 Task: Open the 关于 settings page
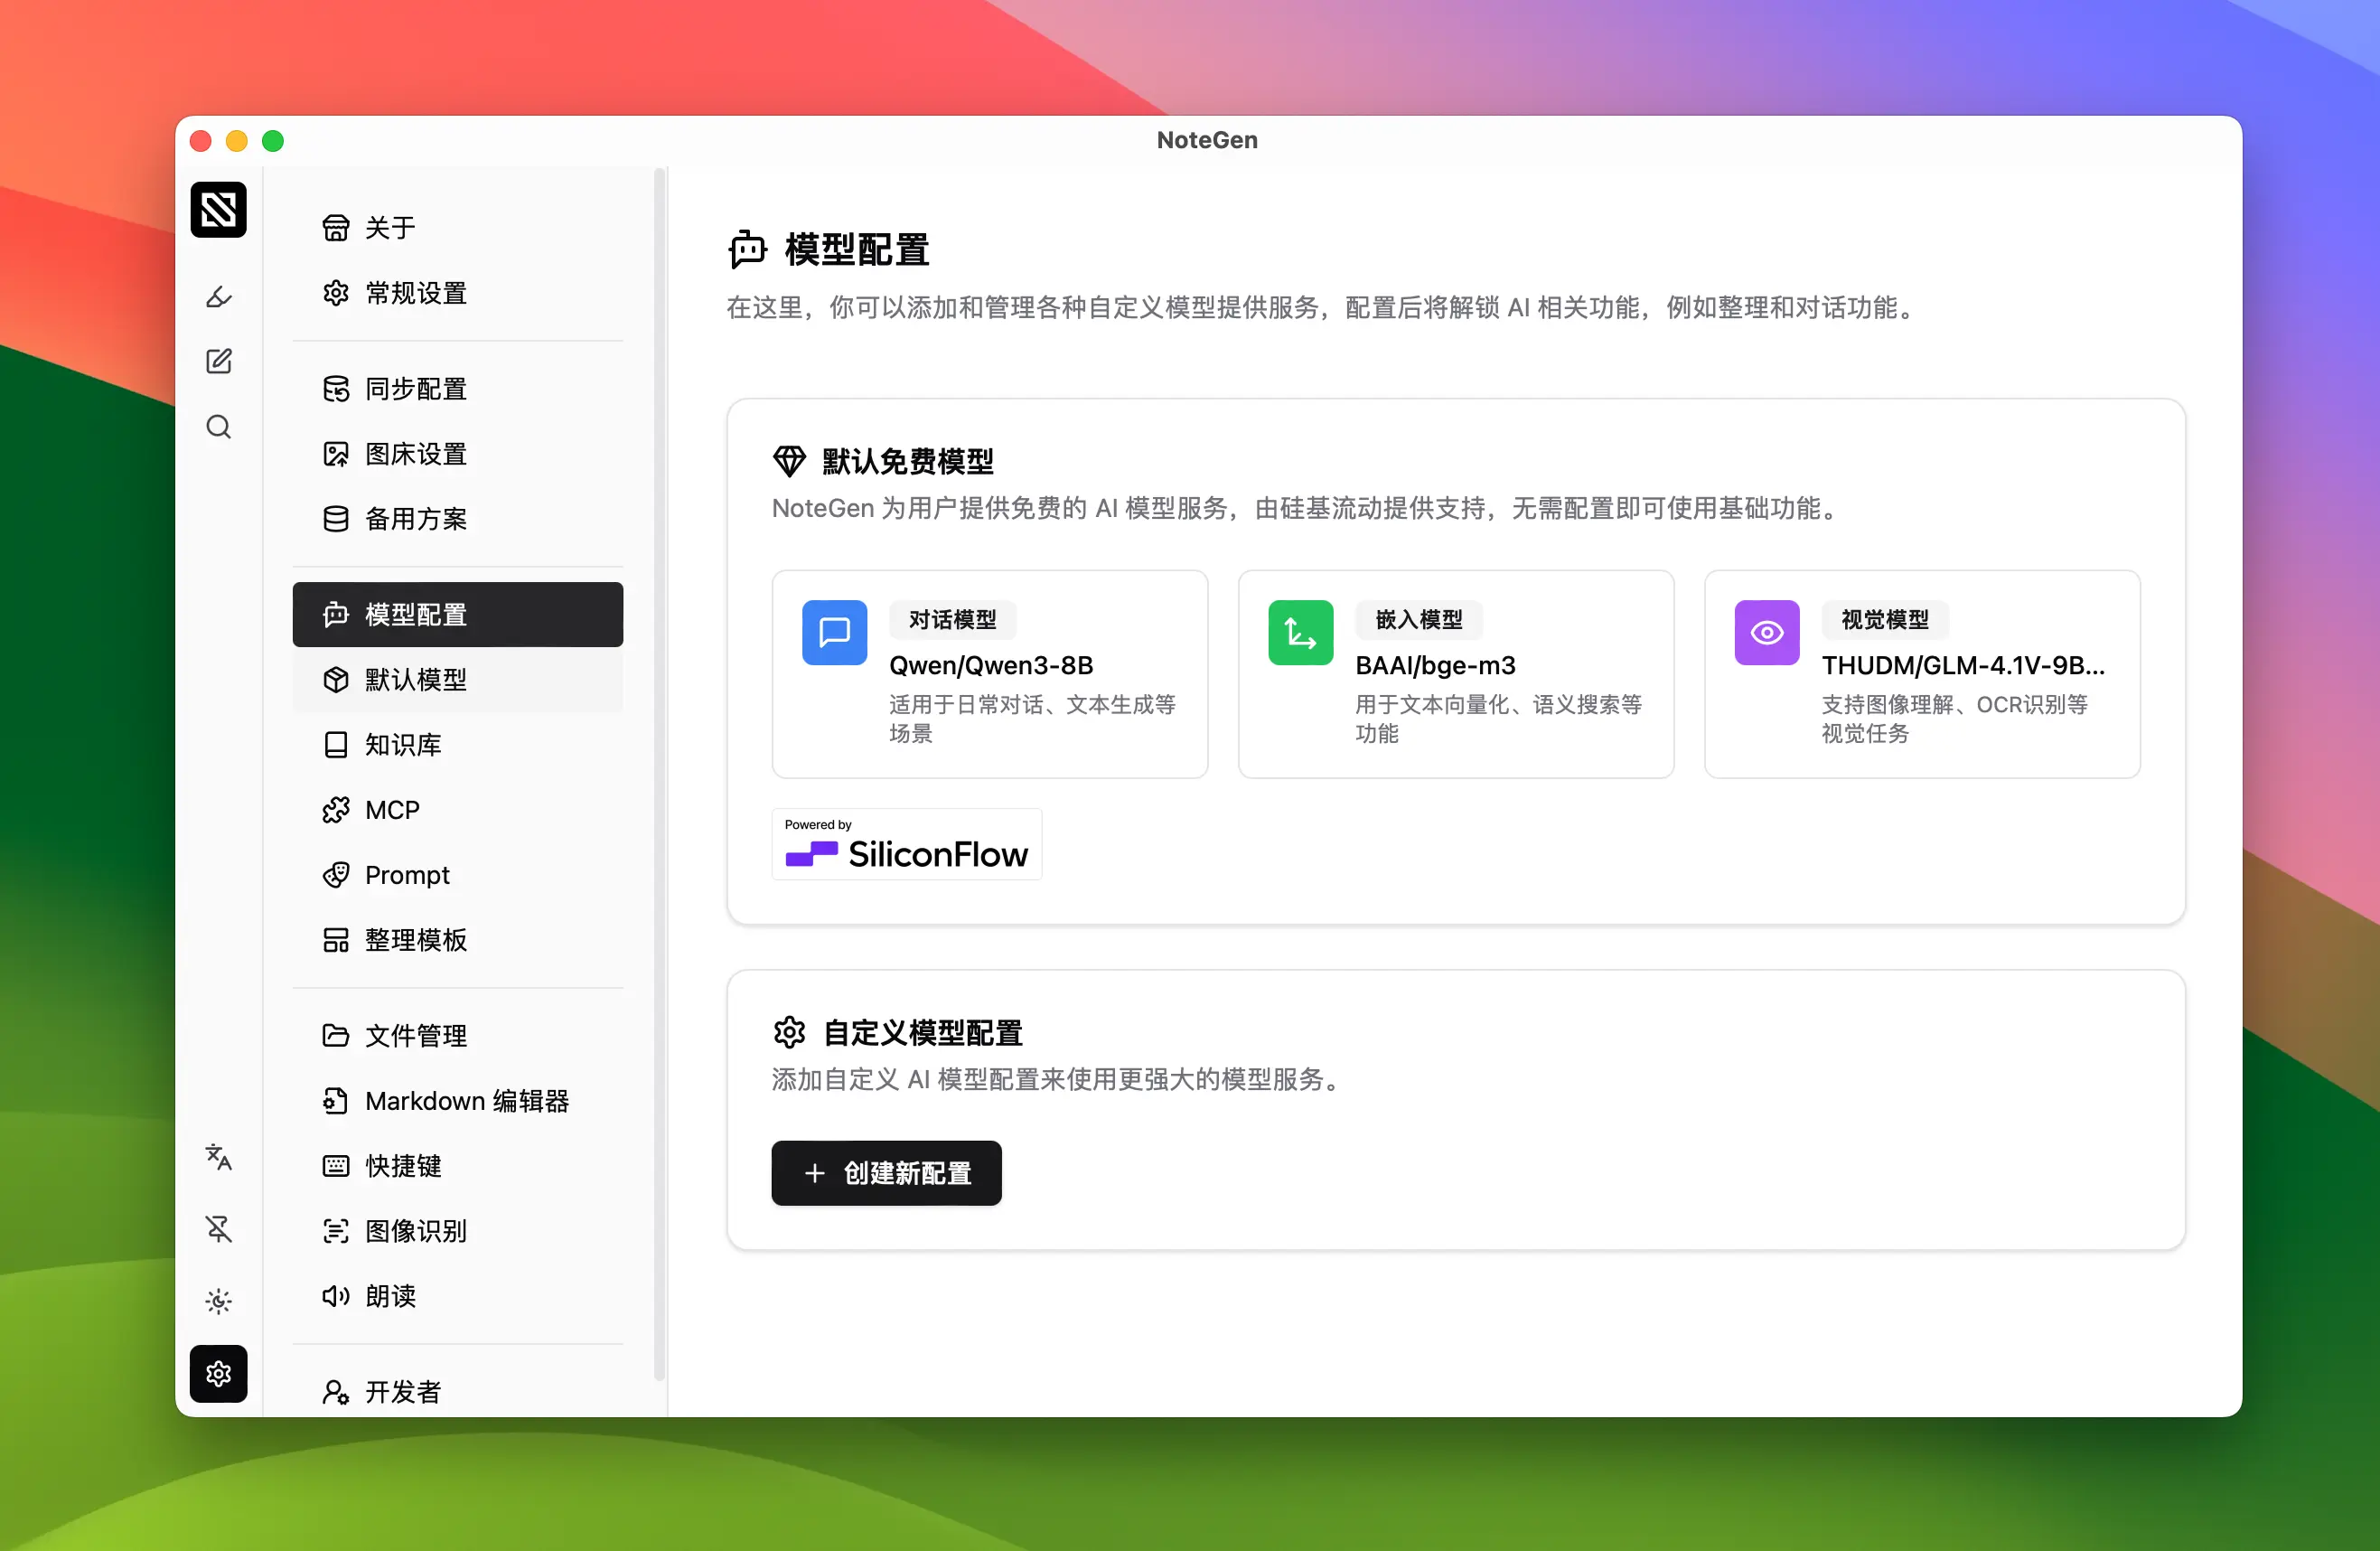coord(389,228)
